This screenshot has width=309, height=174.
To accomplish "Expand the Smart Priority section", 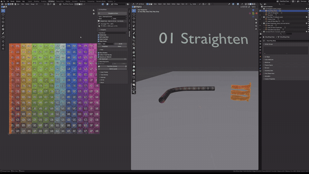I will [104, 72].
